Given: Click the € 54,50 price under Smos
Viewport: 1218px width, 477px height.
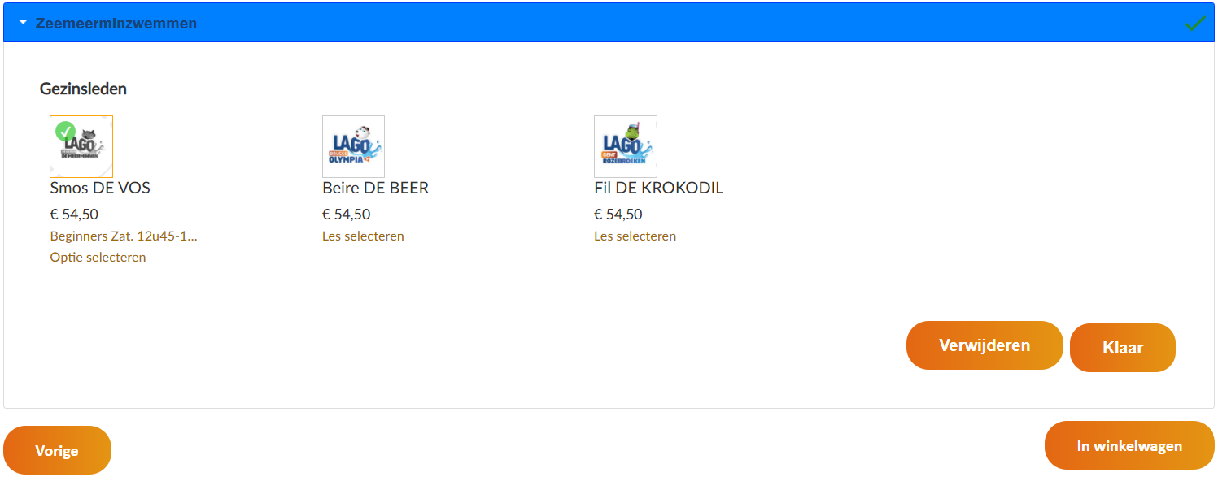Looking at the screenshot, I should tap(74, 215).
